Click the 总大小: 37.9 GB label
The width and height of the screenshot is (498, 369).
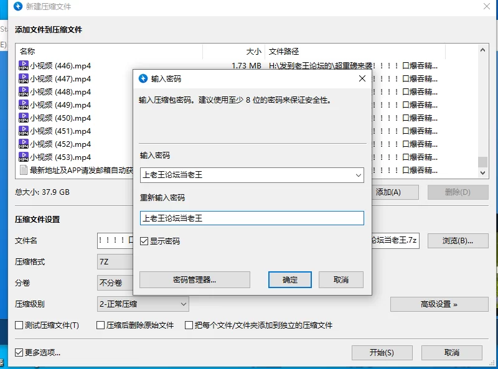[42, 192]
